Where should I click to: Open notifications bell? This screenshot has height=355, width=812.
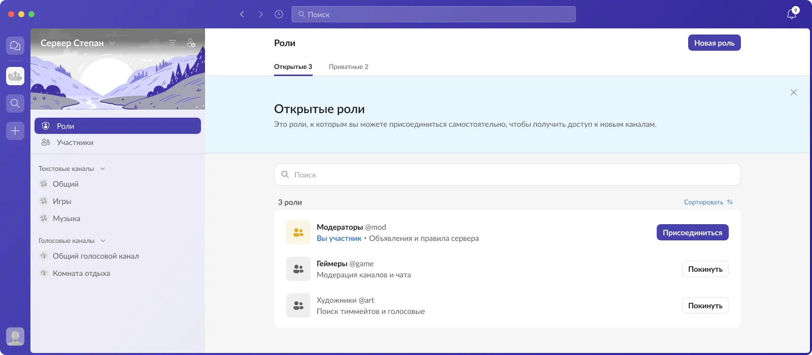[792, 14]
